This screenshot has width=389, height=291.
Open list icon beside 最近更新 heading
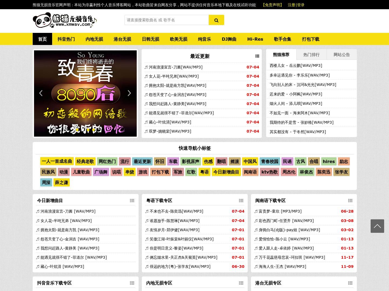(x=257, y=56)
